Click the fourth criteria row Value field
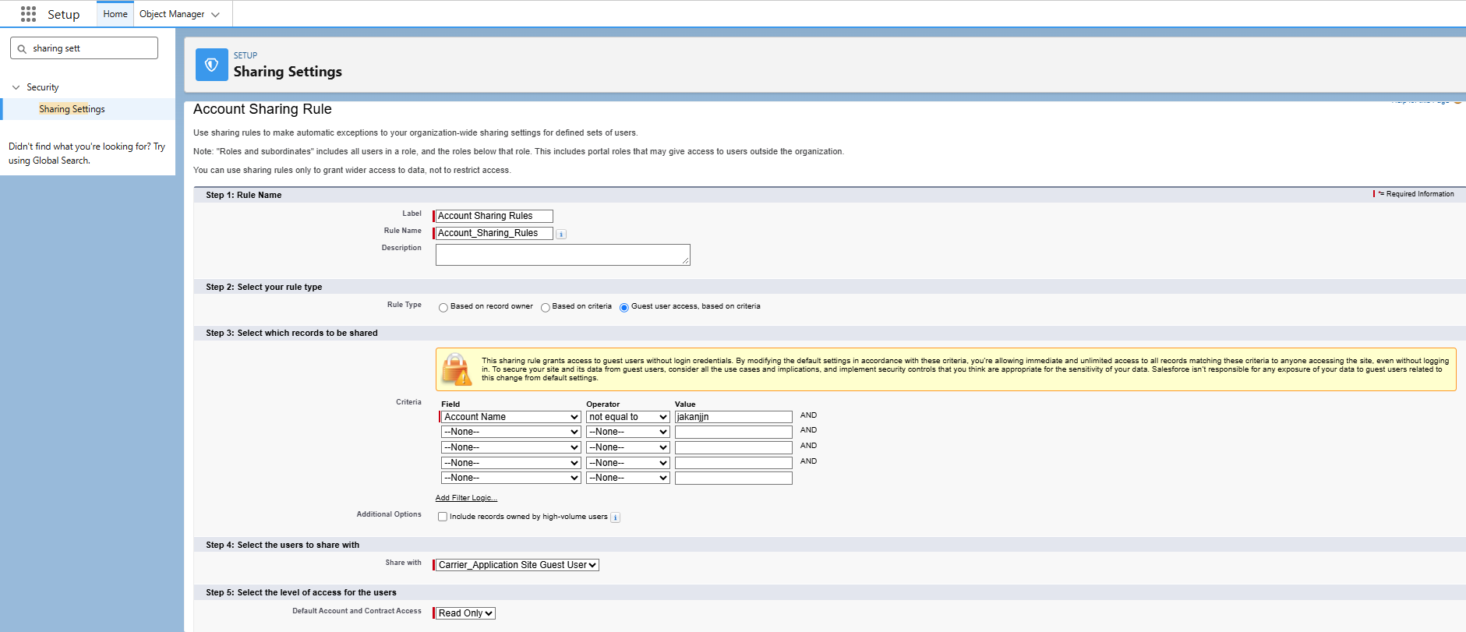The image size is (1466, 632). click(x=733, y=463)
